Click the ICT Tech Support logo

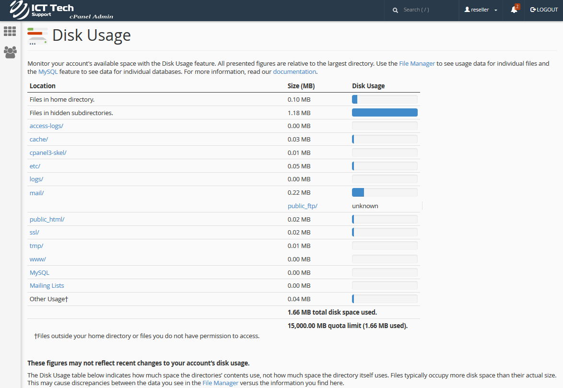pyautogui.click(x=61, y=10)
